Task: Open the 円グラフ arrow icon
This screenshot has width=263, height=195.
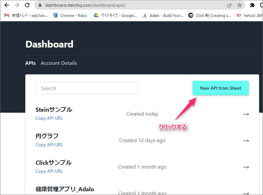Action: (x=246, y=141)
